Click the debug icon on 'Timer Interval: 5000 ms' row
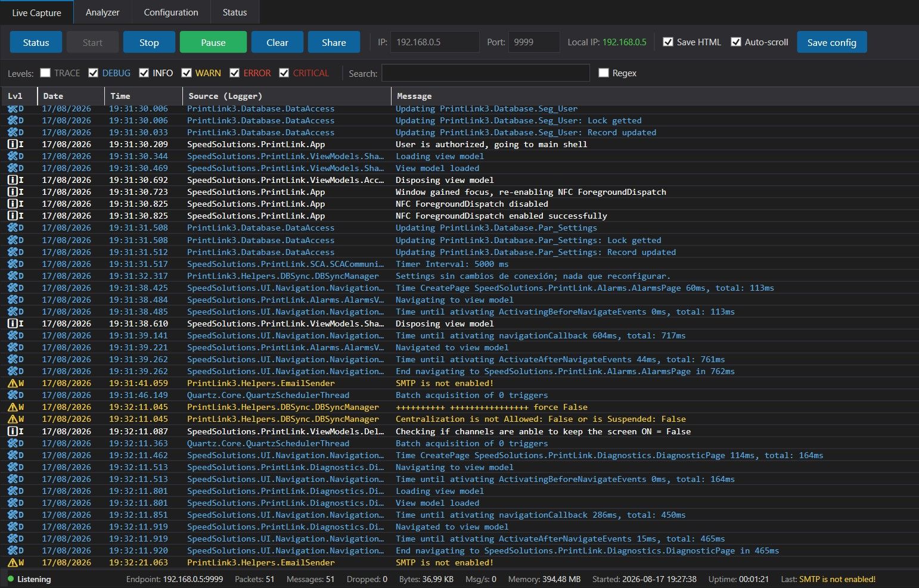Viewport: 919px width, 588px height. pyautogui.click(x=12, y=264)
